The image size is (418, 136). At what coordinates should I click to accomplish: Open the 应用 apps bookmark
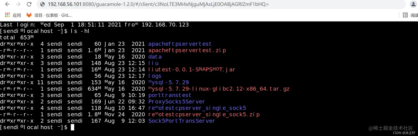(x=13, y=15)
